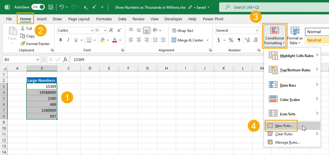Select the Percent Style icon
Viewport: 329px width, 155px height.
[231, 40]
